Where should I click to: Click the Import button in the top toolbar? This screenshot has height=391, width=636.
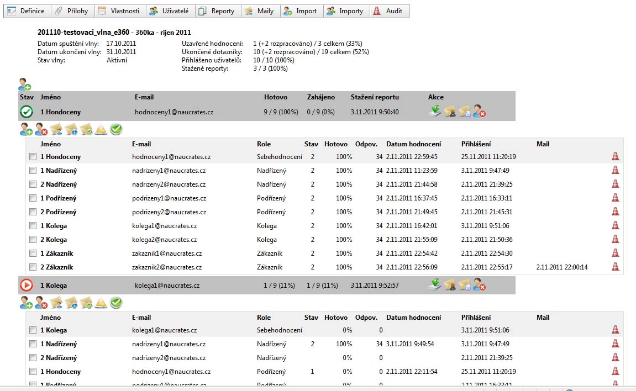[300, 11]
